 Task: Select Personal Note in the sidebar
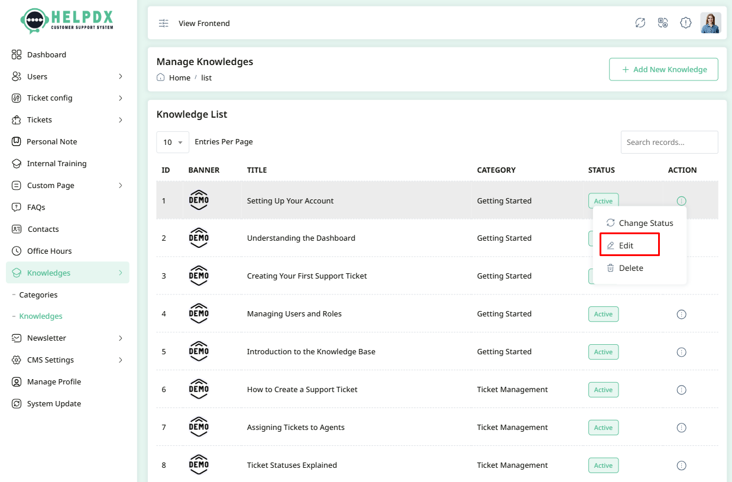[52, 141]
